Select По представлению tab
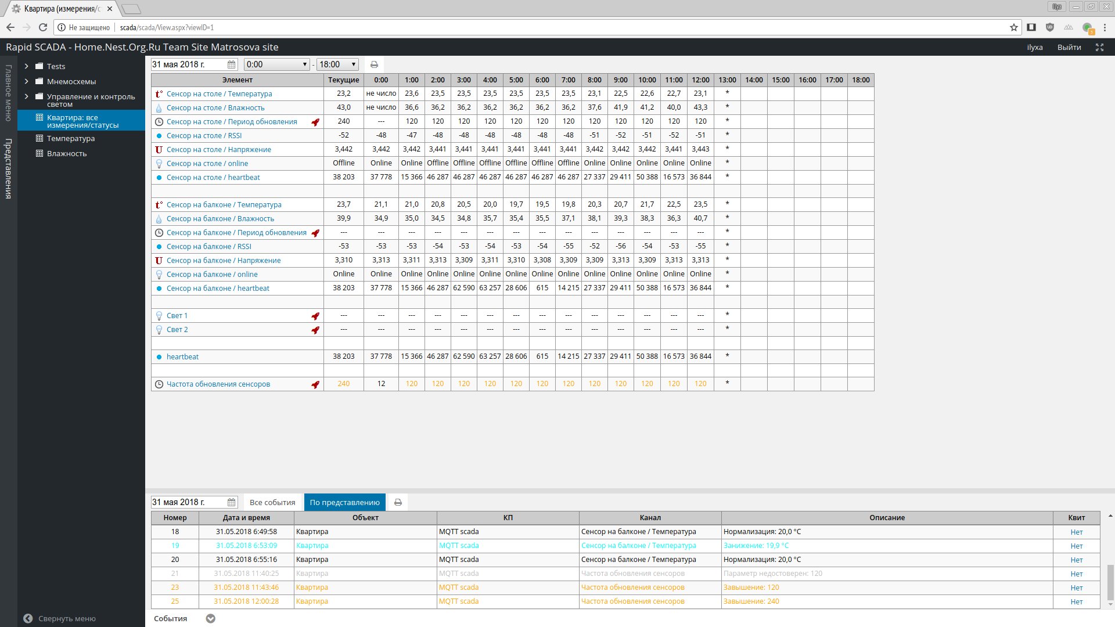Viewport: 1115px width, 627px height. coord(344,502)
